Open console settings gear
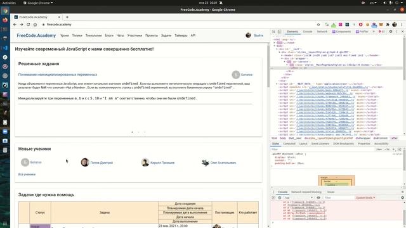Screen dimensions: 406x228 (x=402, y=198)
